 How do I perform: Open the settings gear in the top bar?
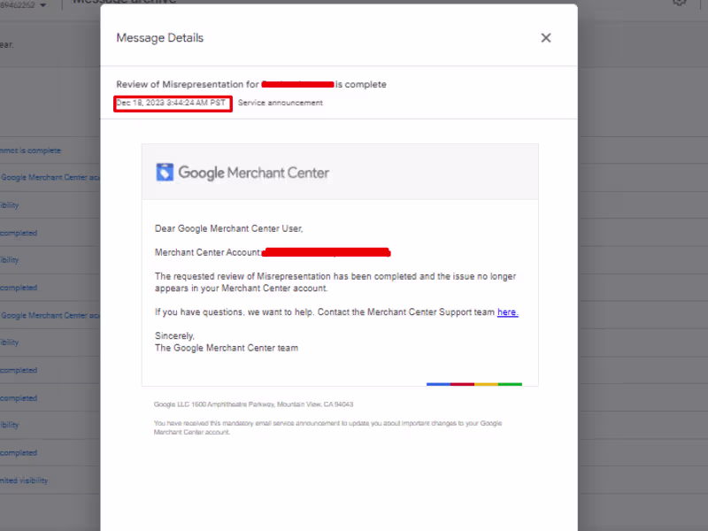coord(679,3)
